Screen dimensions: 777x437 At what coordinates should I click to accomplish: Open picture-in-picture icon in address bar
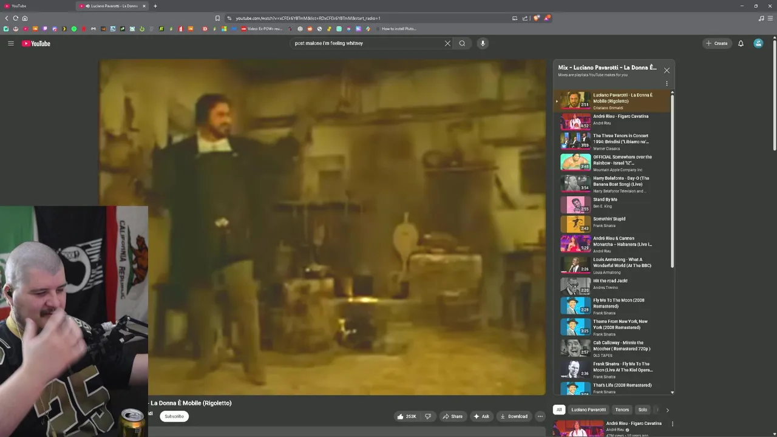point(515,18)
